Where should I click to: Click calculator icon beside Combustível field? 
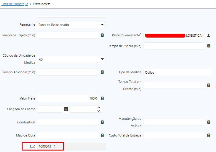(x=103, y=122)
